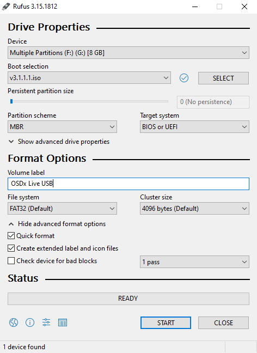
Task: Open the File system FAT32 dropdown
Action: [62, 209]
